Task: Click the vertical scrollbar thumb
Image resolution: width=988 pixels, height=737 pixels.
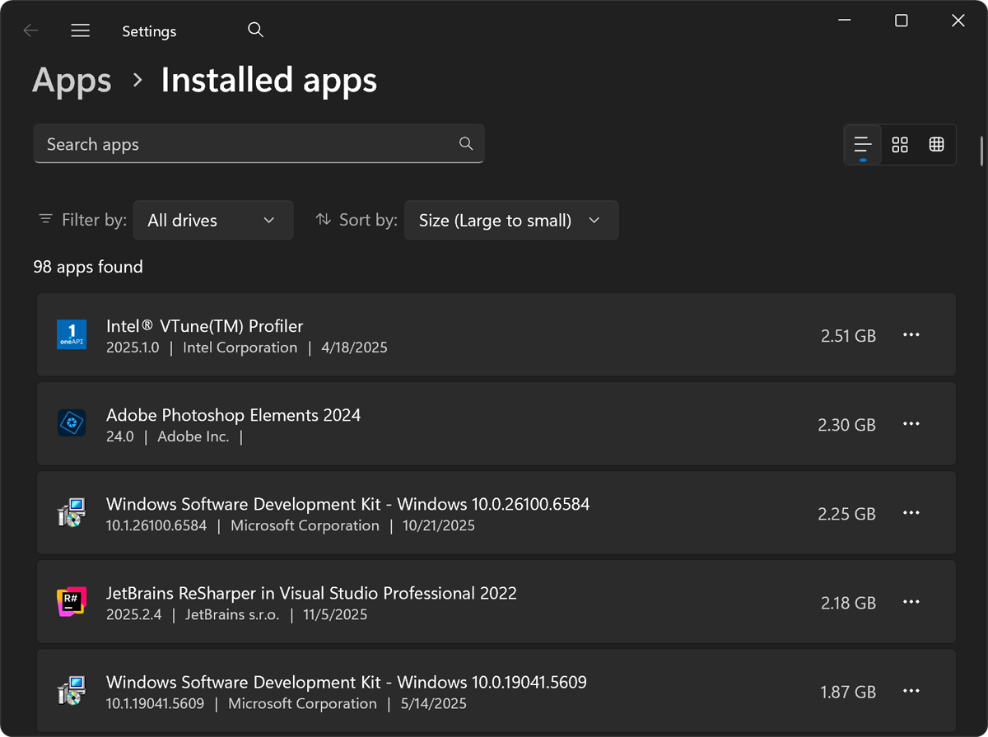Action: [x=981, y=152]
